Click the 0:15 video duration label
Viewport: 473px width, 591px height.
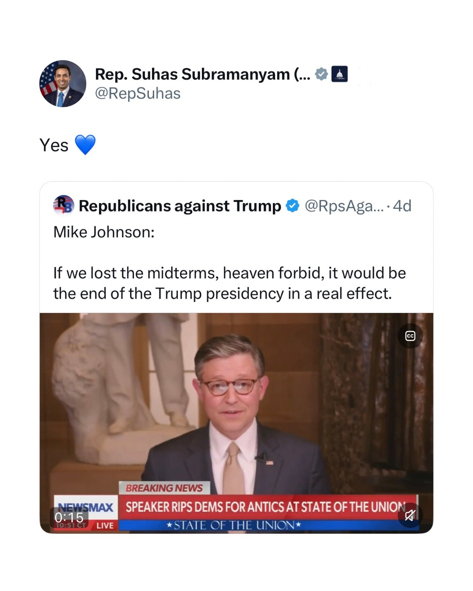[x=69, y=517]
